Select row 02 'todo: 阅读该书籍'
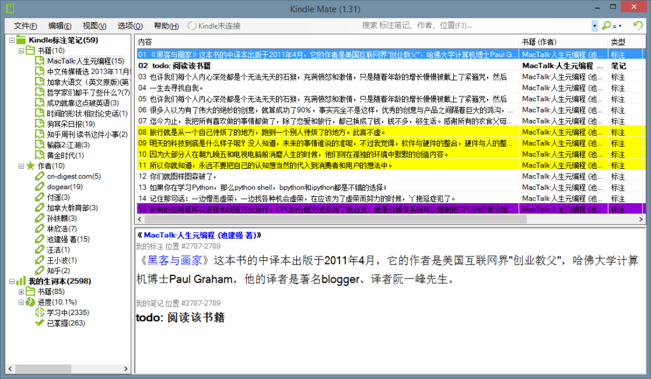This screenshot has width=651, height=379. 391,65
